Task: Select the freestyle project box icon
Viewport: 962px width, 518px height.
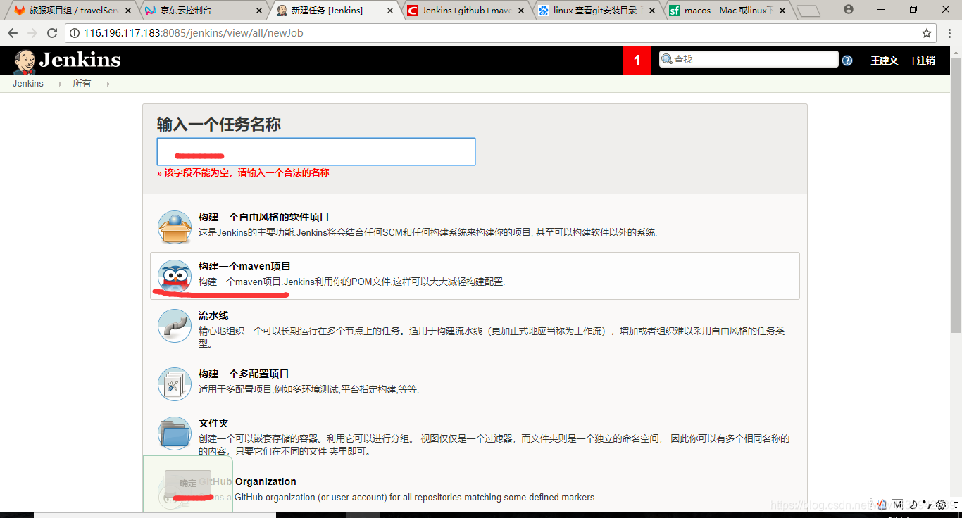Action: tap(175, 227)
